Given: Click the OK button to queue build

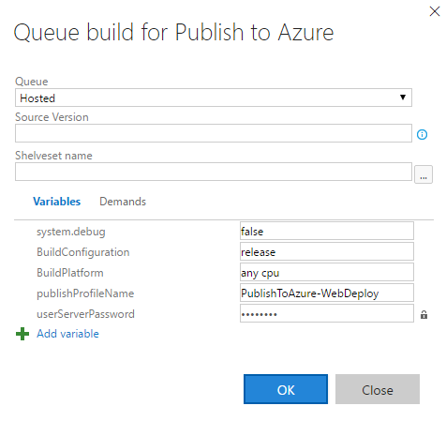Looking at the screenshot, I should pos(286,389).
